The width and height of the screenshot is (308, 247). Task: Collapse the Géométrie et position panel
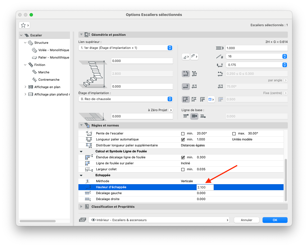[81, 35]
